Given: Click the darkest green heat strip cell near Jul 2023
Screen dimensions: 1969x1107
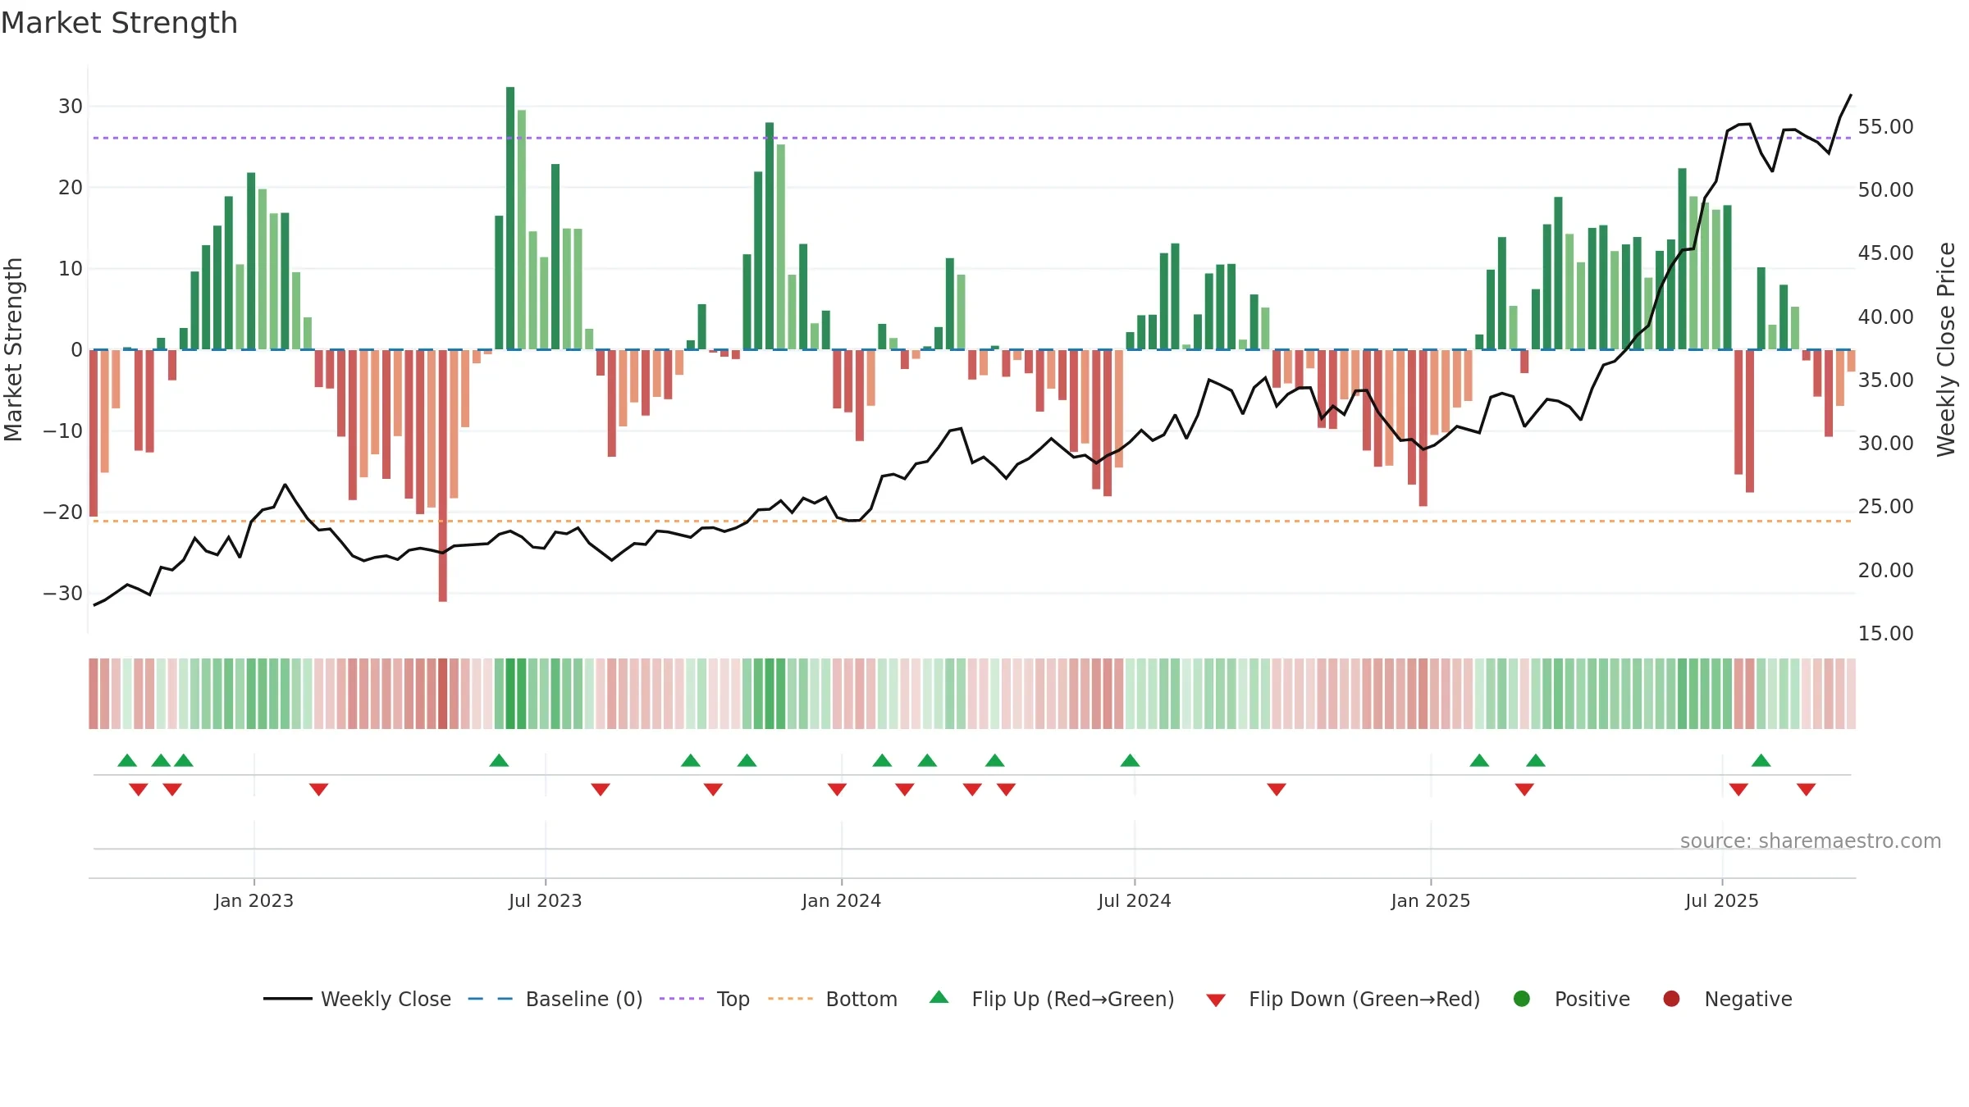Looking at the screenshot, I should pos(510,694).
